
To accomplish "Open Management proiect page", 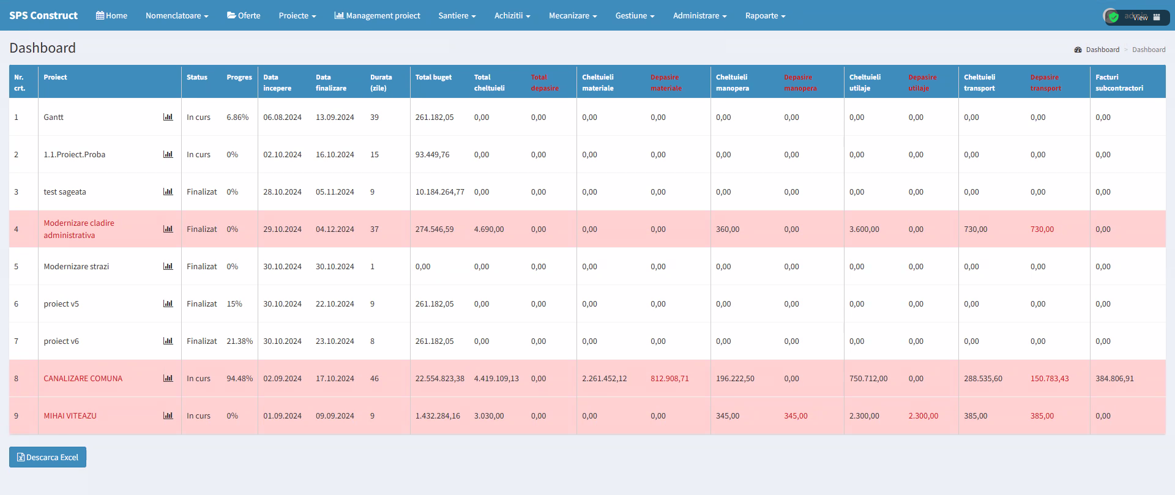I will [377, 15].
